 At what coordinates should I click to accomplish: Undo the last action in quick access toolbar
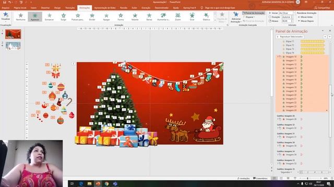coord(9,2)
